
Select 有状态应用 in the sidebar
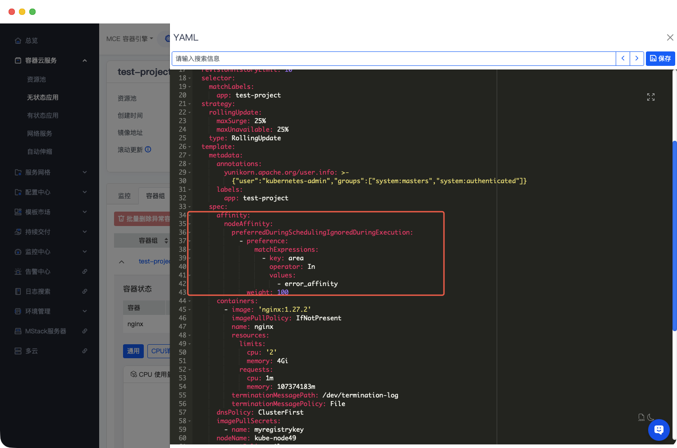point(42,115)
